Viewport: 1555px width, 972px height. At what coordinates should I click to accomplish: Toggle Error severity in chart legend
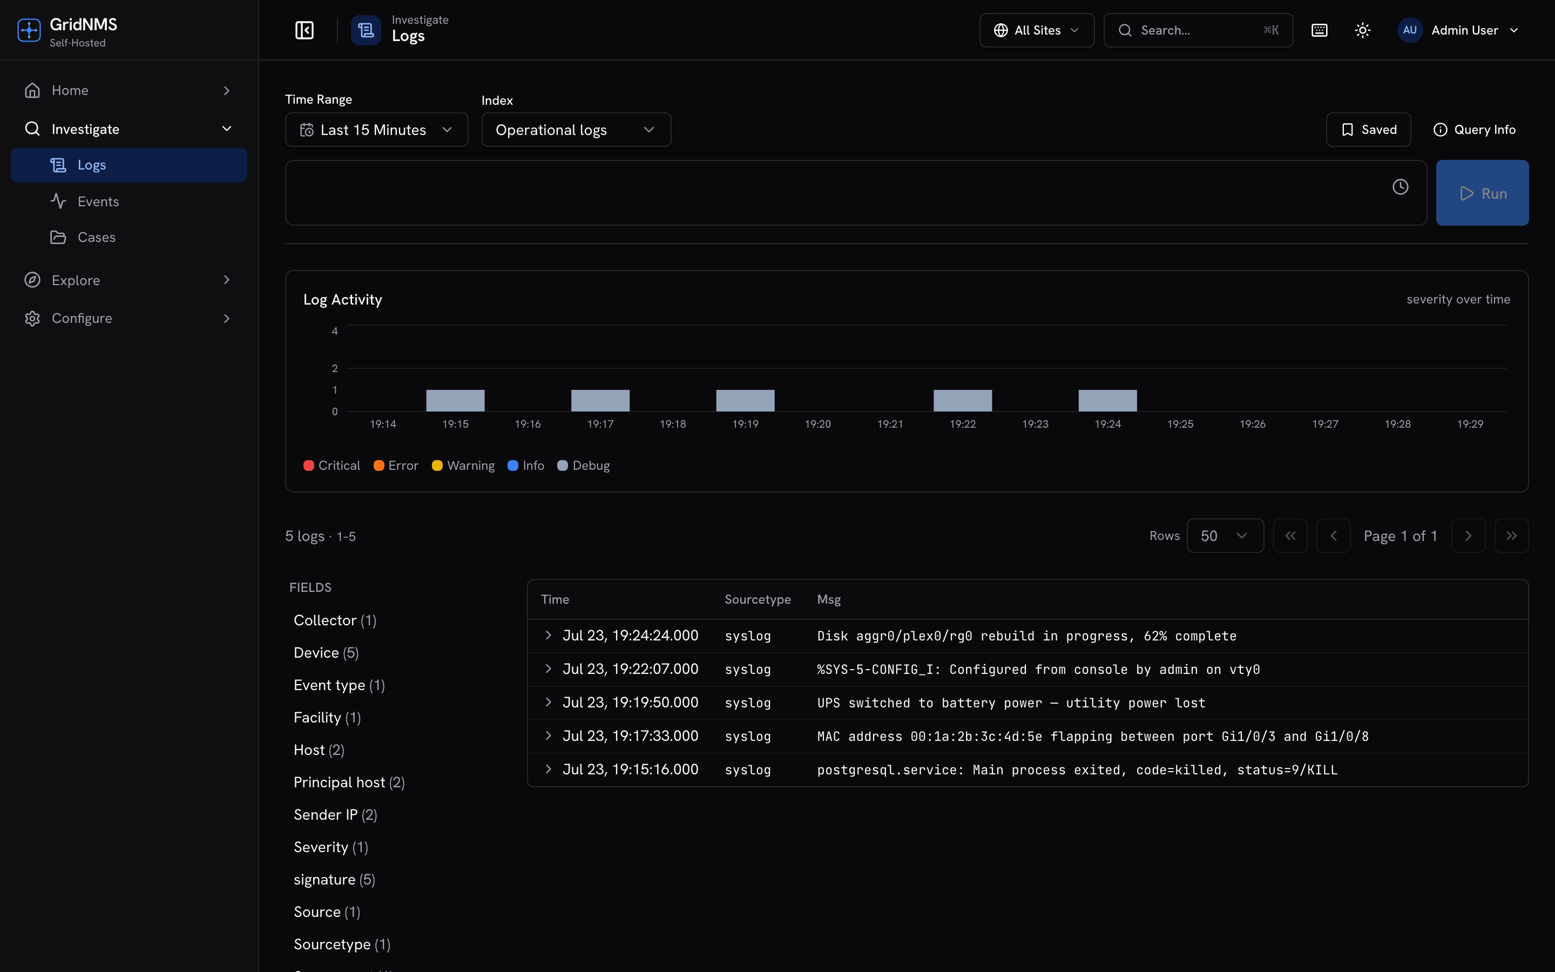396,465
